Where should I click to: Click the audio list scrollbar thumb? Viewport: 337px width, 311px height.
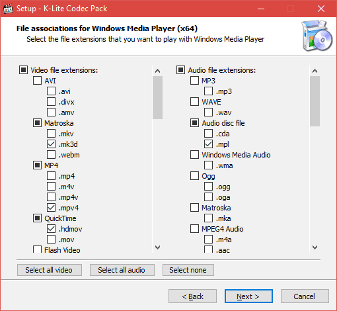315,101
